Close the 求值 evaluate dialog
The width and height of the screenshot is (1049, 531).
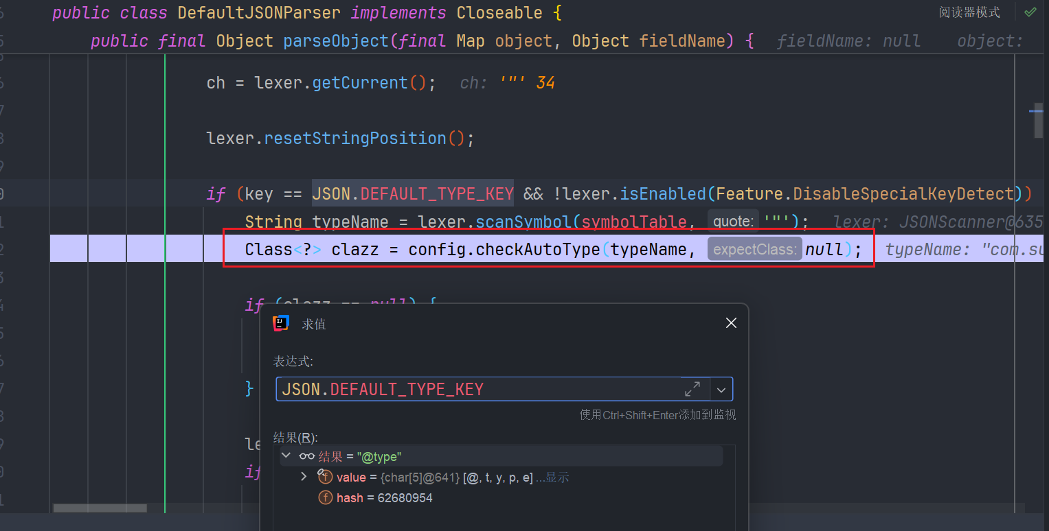coord(731,323)
